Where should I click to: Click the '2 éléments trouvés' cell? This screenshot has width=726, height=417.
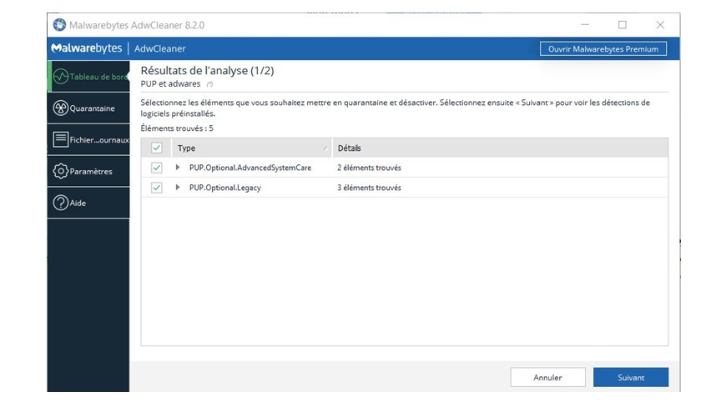[369, 168]
